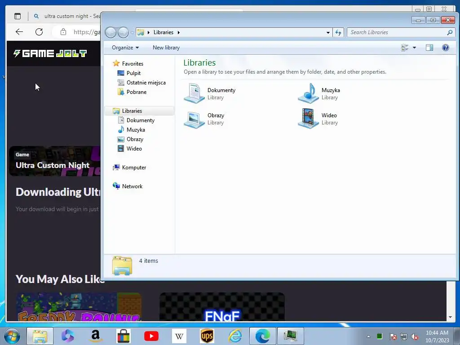Open Windows Explorer from the taskbar
Screen dimensions: 460x345
(x=40, y=336)
